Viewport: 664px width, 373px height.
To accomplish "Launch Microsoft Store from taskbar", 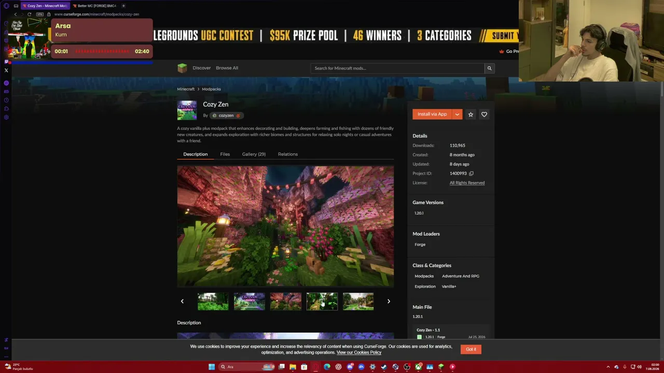I will pos(304,367).
